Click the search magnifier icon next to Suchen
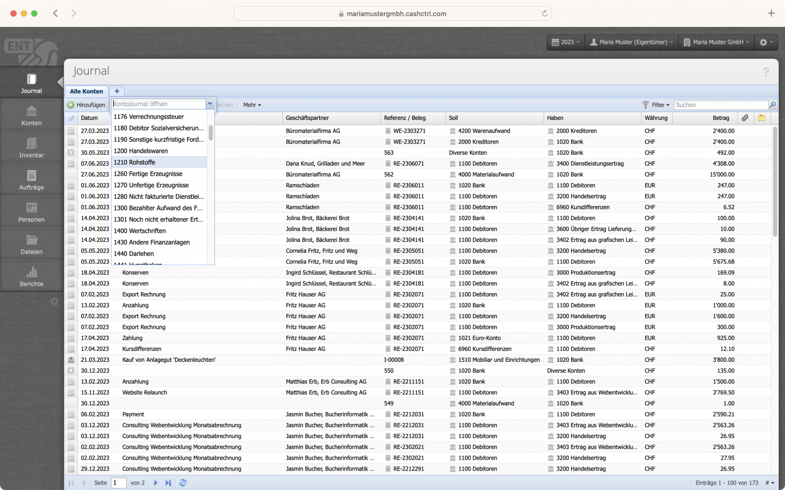 772,104
